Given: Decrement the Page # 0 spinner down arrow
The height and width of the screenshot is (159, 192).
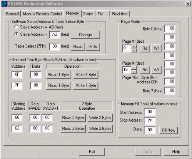Looking at the screenshot, I should [134, 50].
